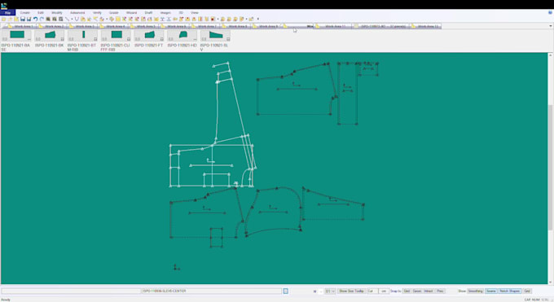554x302 pixels.
Task: Open the Edit menu
Action: pos(41,13)
